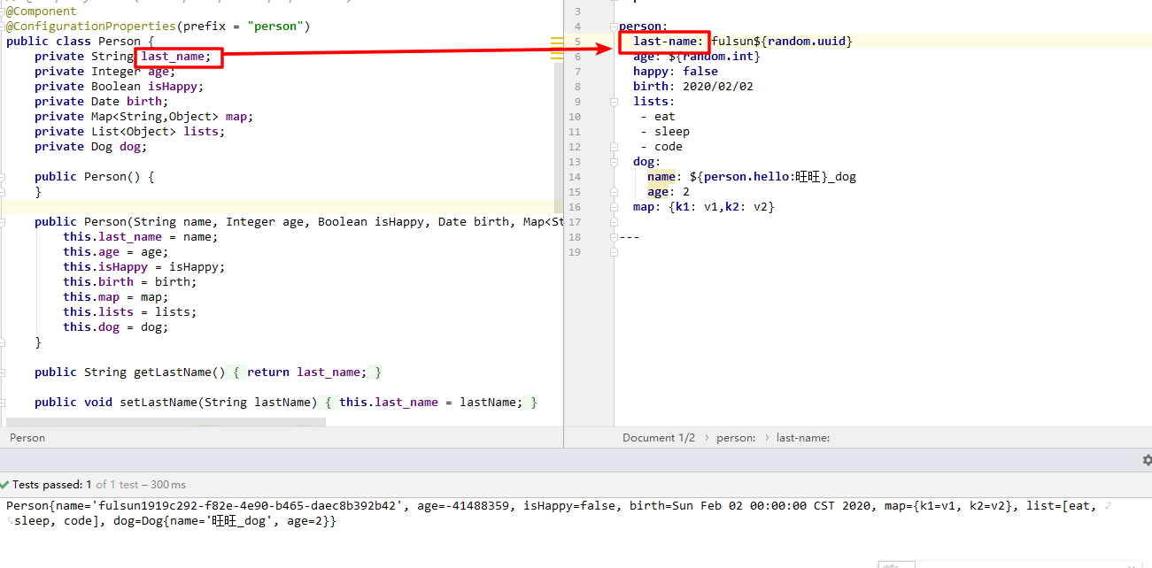Click the yellow warning stripe beside line 5
This screenshot has height=568, width=1152.
[557, 42]
